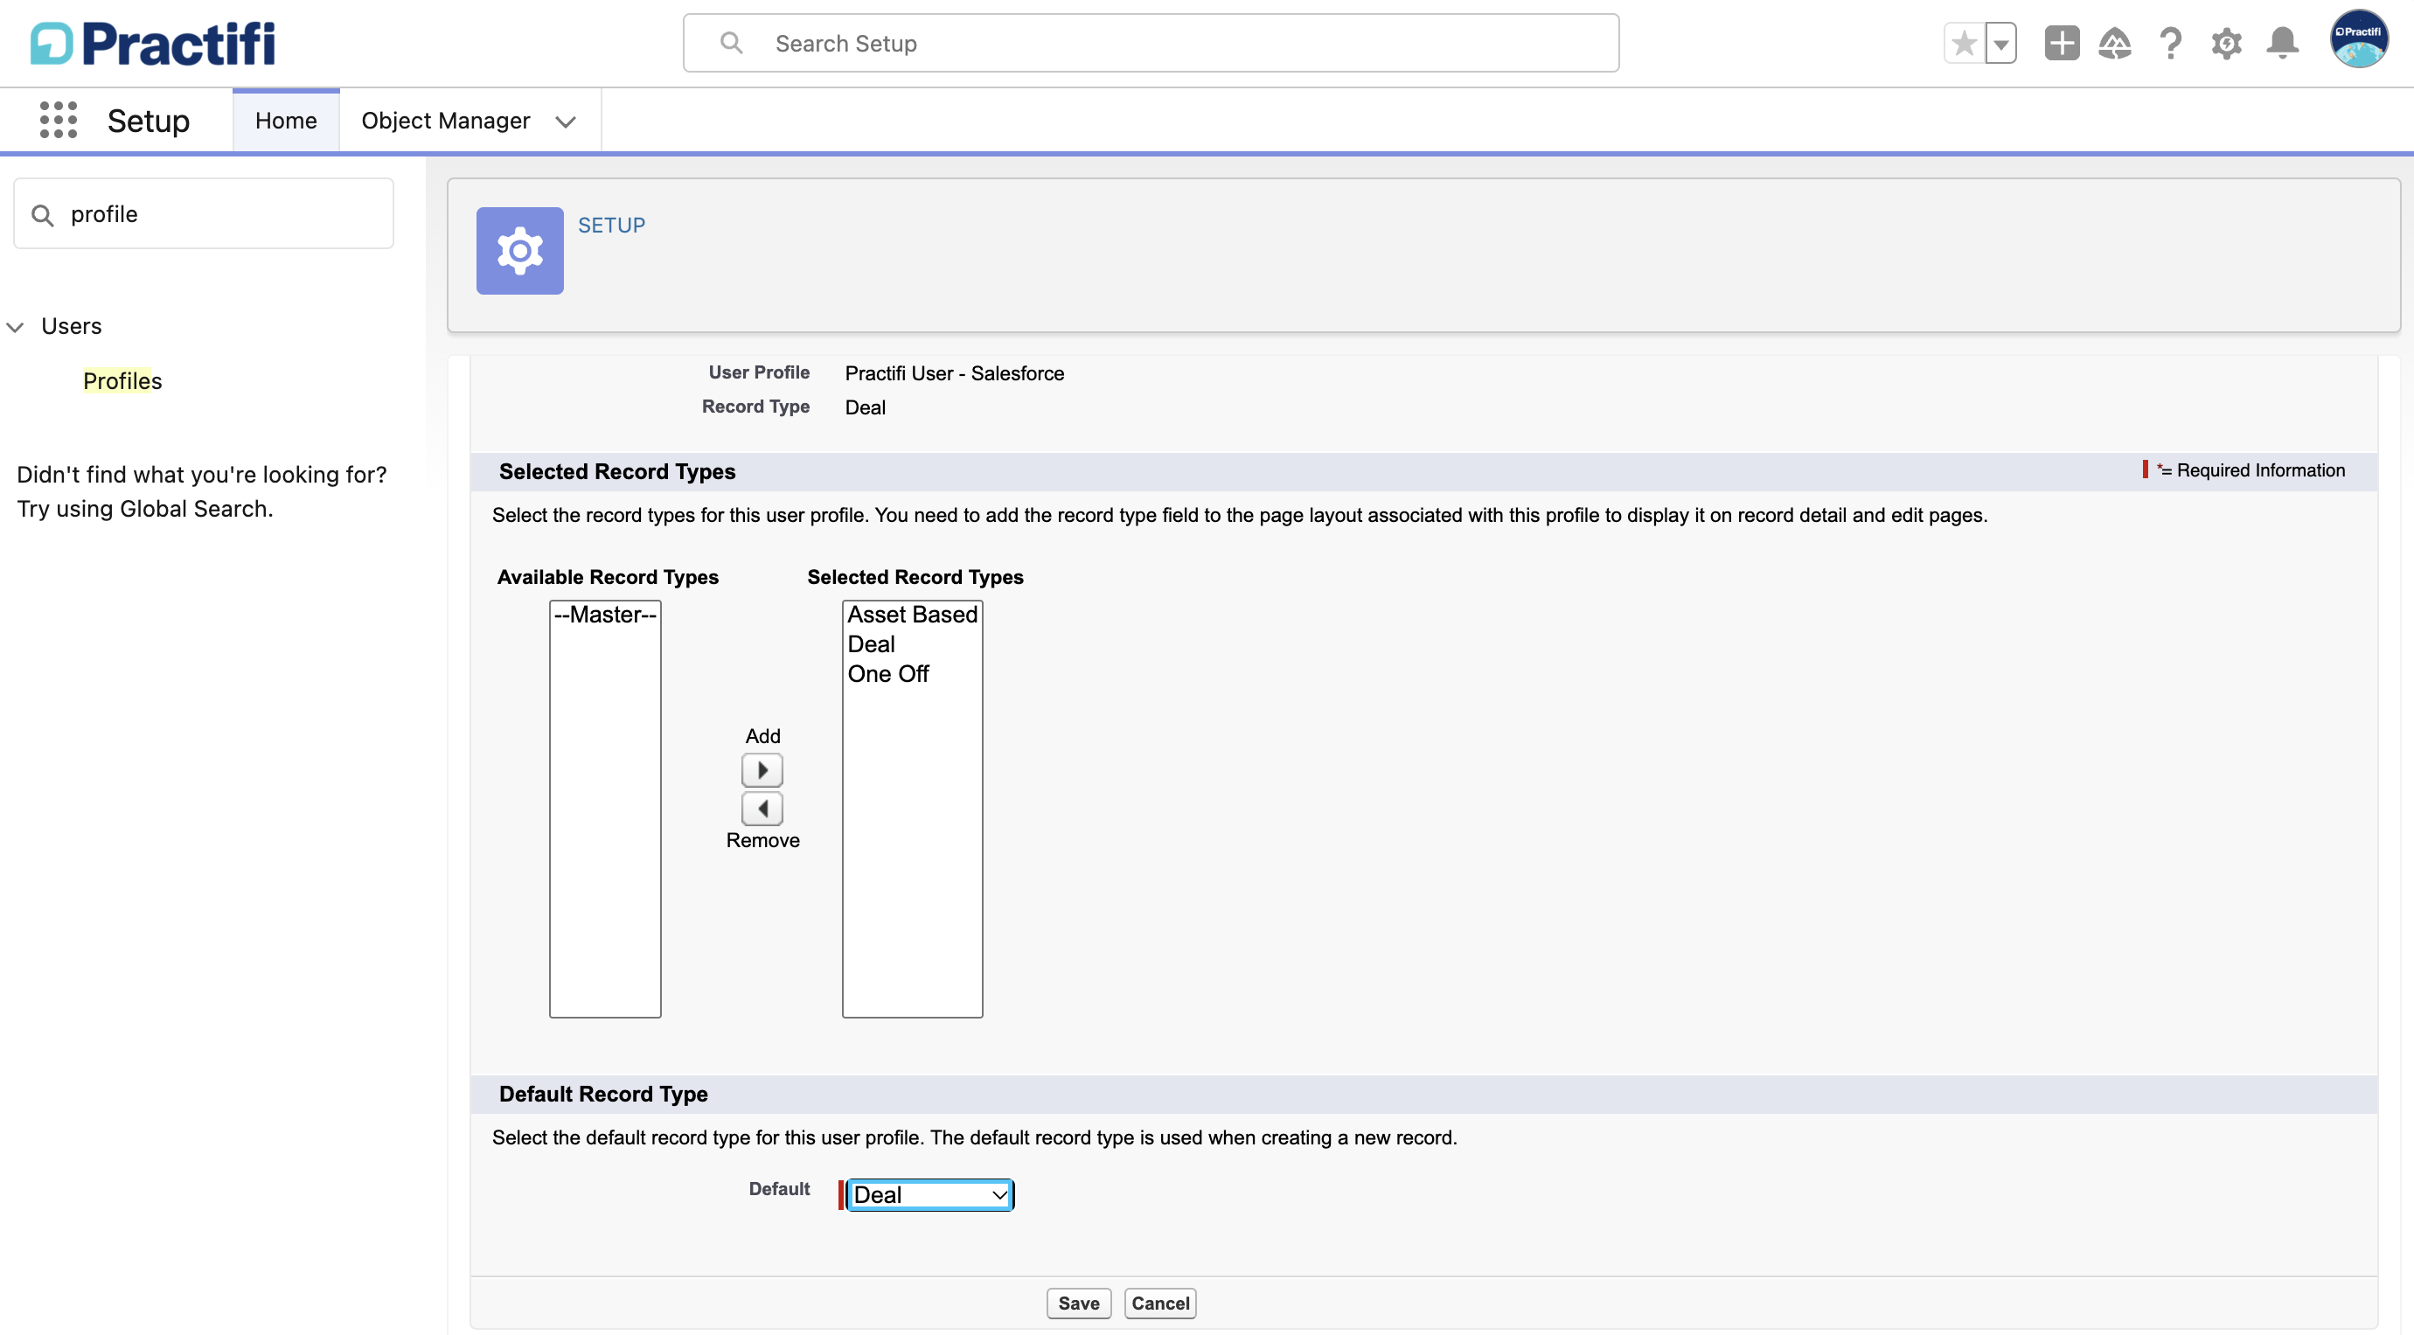Open the favorites list dropdown arrow
Viewport: 2414px width, 1335px height.
pos(2000,43)
